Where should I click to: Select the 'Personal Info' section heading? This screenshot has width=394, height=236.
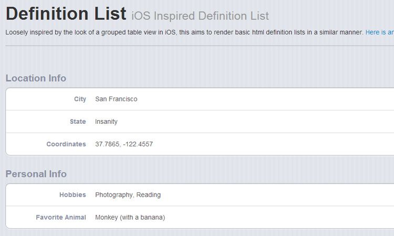(36, 174)
